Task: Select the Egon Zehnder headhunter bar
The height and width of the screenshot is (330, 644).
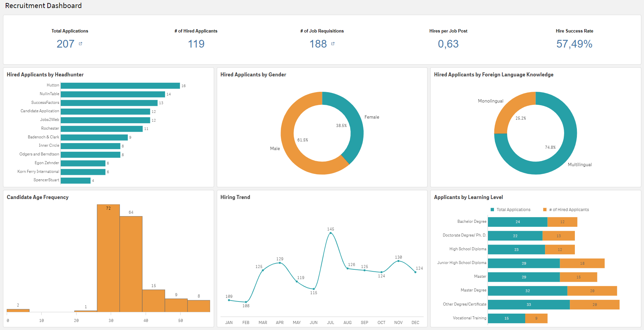Action: coord(83,163)
